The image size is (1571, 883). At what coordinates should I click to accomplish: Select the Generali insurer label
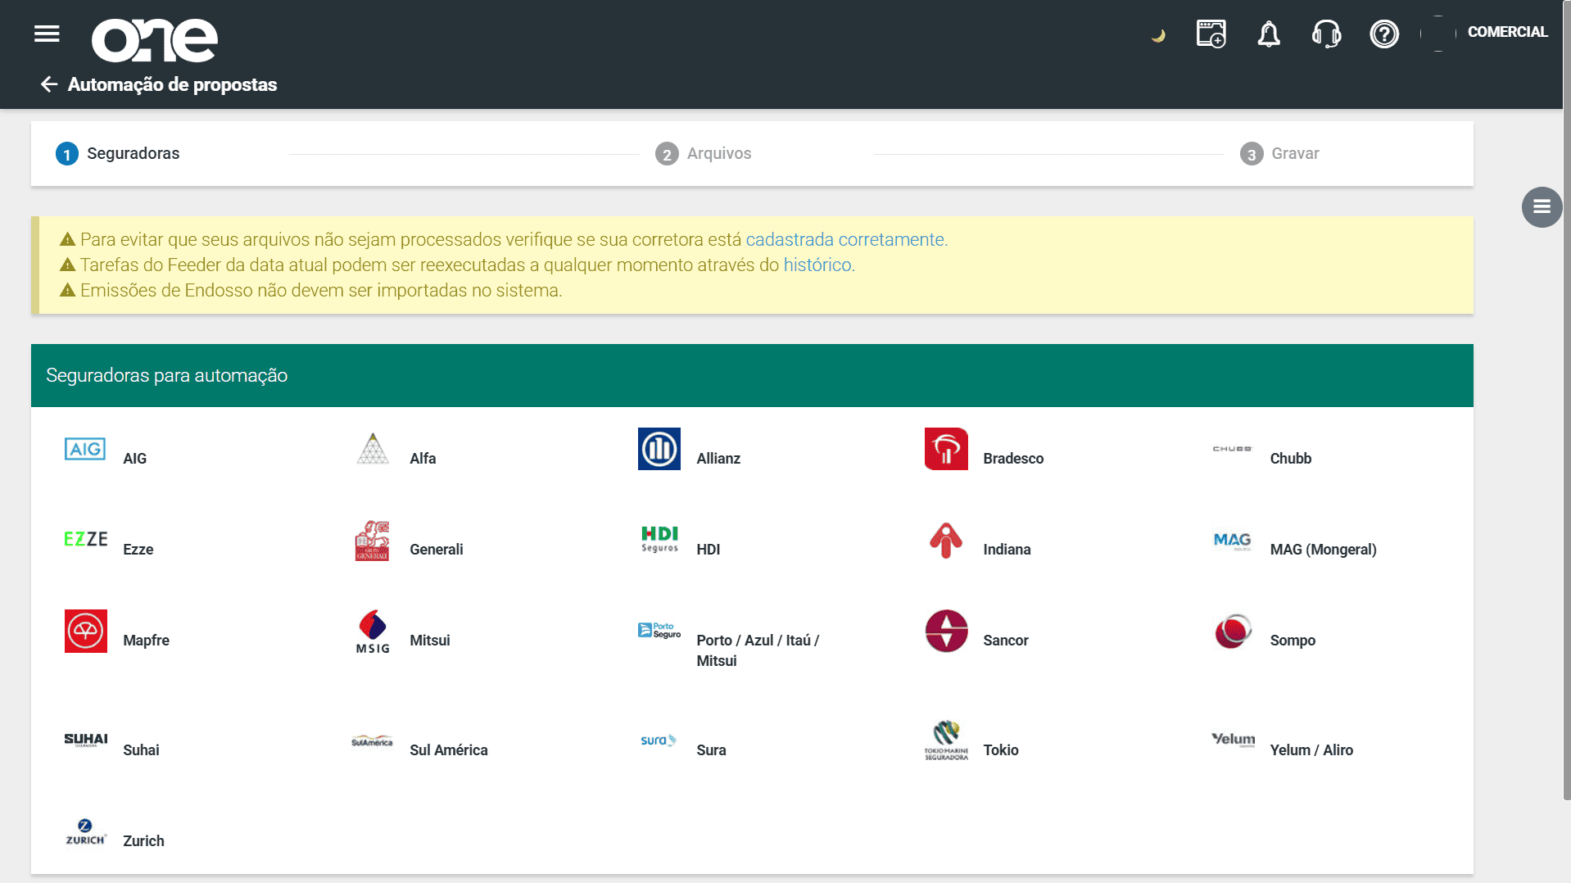[x=437, y=550]
